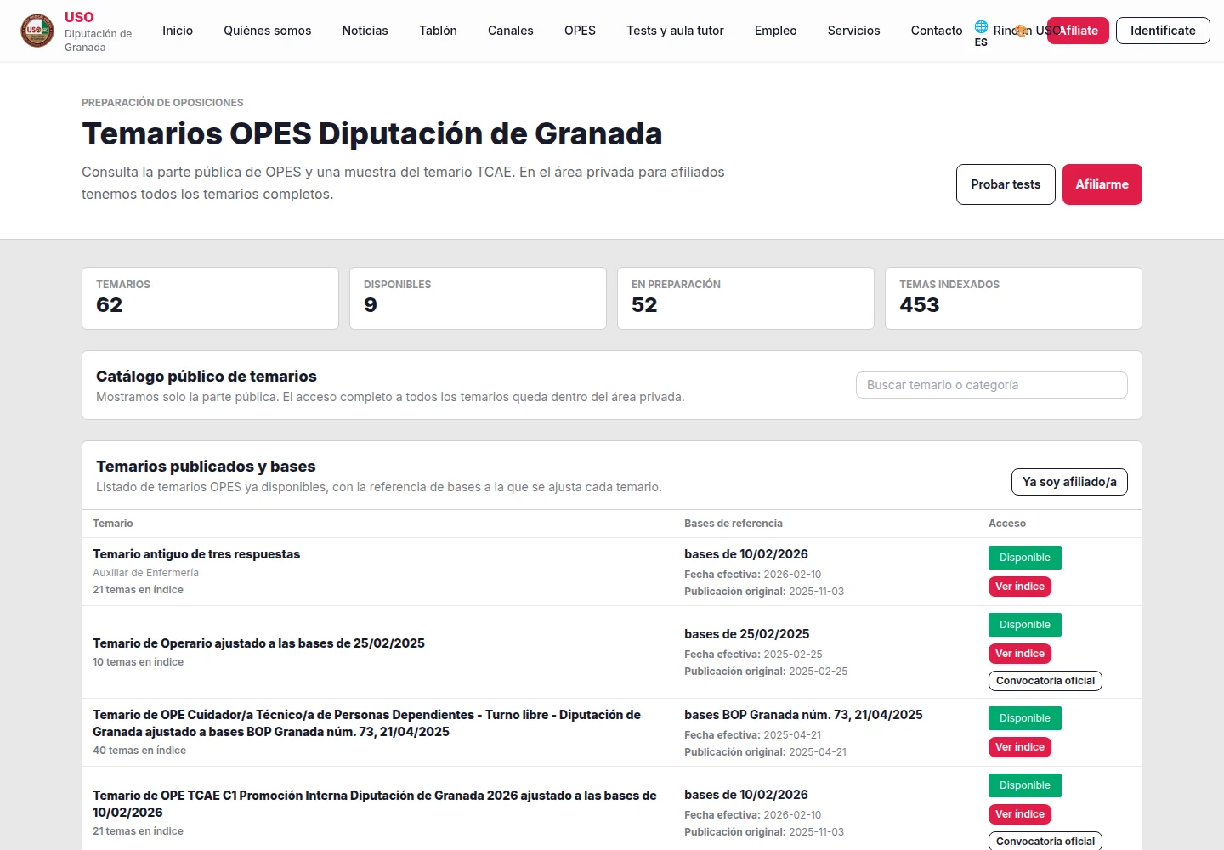
Task: Go to the Contacto page
Action: click(937, 31)
